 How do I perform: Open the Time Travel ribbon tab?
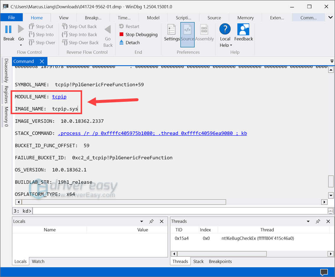124,18
